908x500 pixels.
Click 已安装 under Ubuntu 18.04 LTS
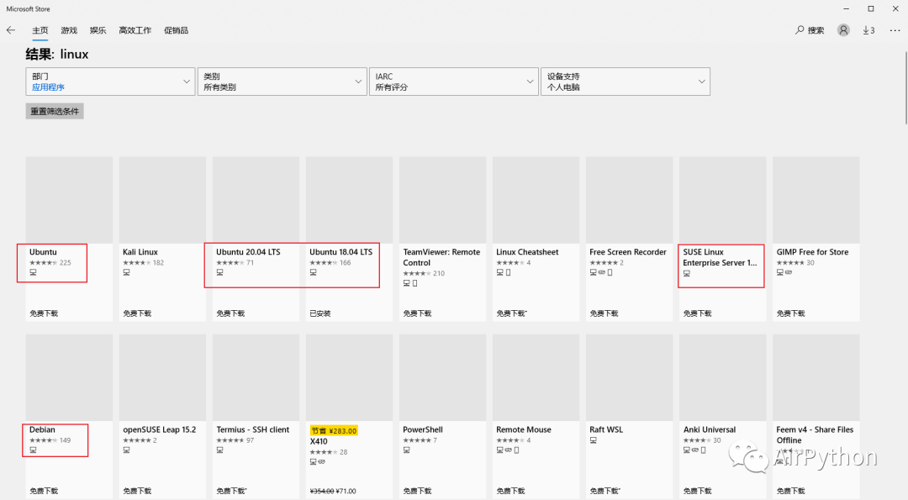click(320, 313)
